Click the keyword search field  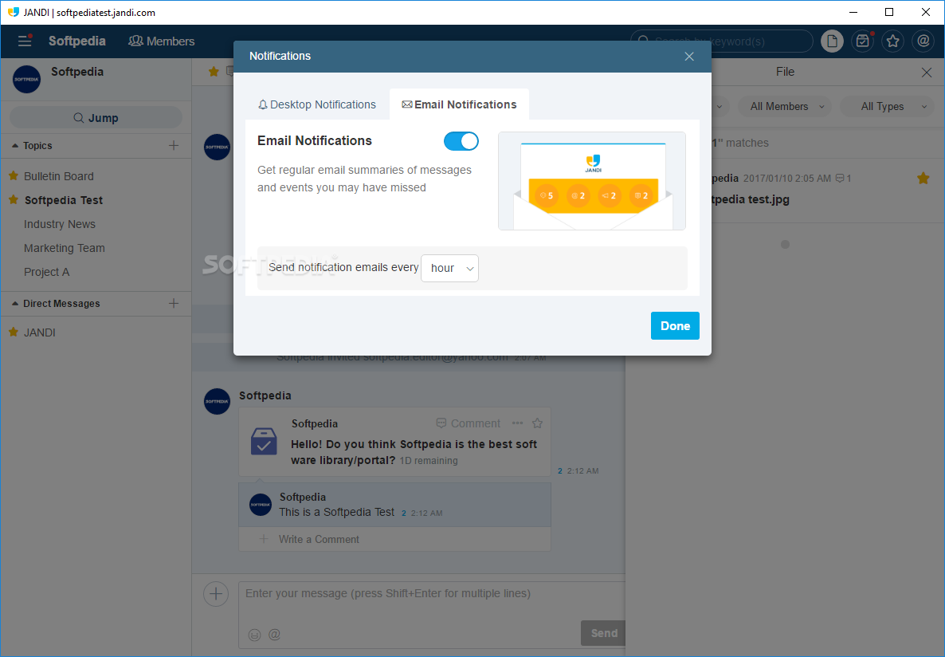click(721, 41)
